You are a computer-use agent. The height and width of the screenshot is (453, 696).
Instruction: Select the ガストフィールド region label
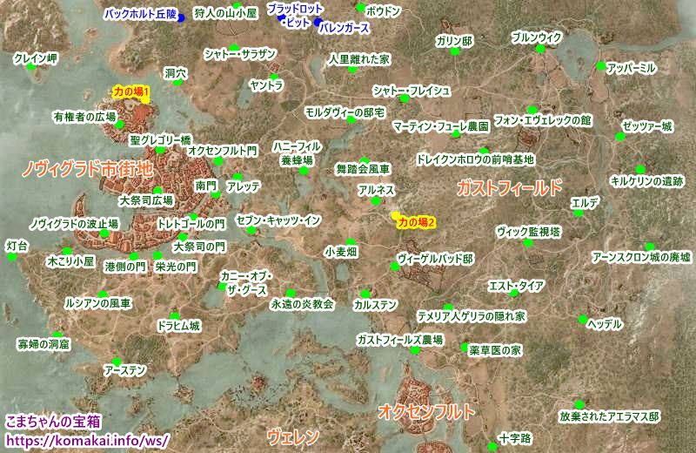click(509, 186)
